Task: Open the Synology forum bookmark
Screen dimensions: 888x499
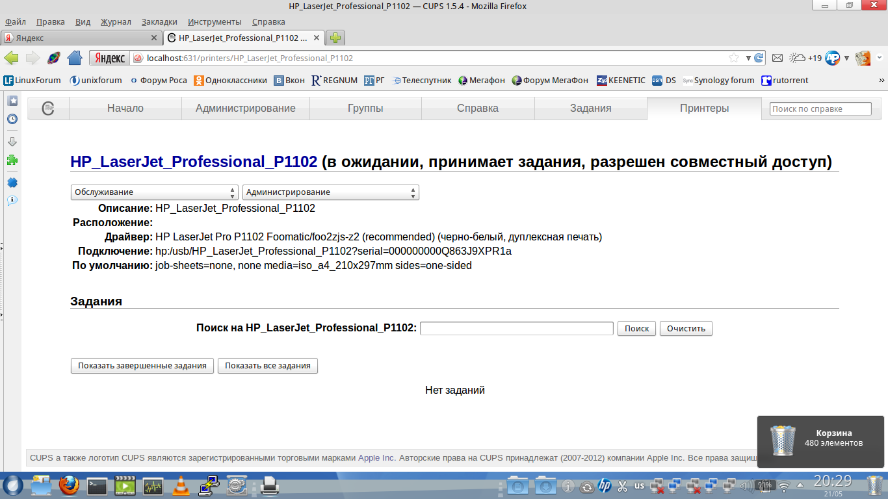Action: (x=718, y=81)
